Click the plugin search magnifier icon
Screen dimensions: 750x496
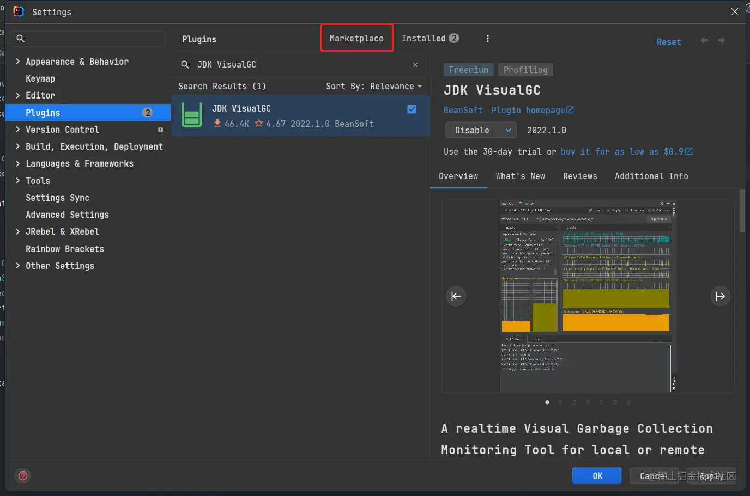[185, 65]
